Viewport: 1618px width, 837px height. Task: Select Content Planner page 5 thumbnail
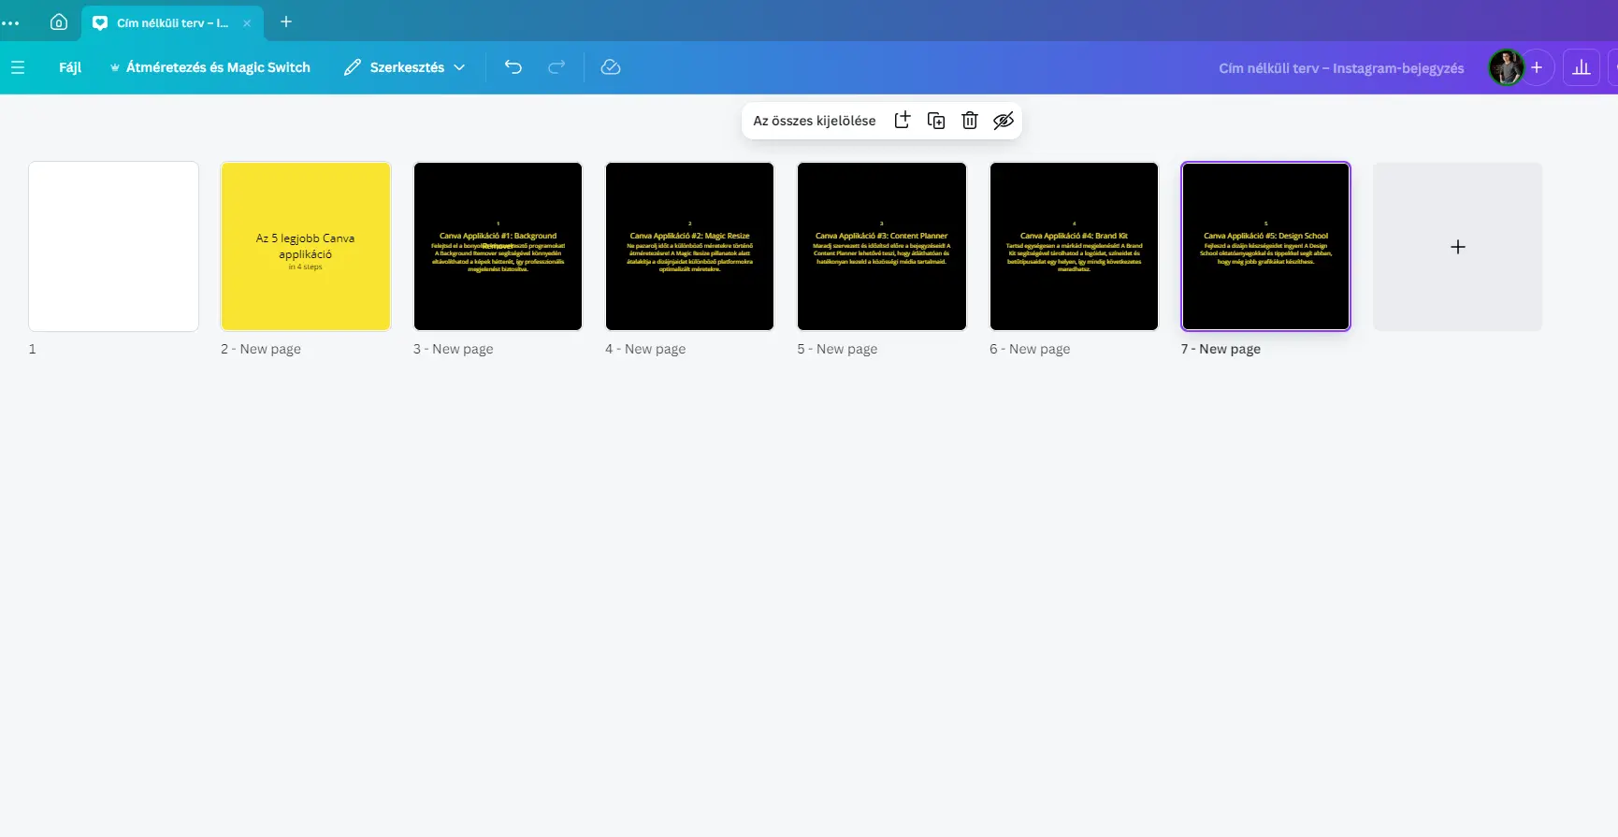tap(882, 246)
